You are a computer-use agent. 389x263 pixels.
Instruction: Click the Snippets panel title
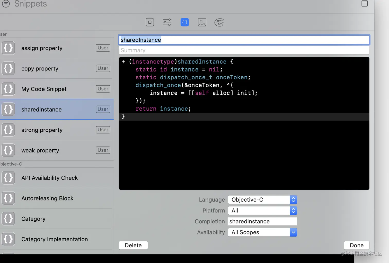(31, 4)
